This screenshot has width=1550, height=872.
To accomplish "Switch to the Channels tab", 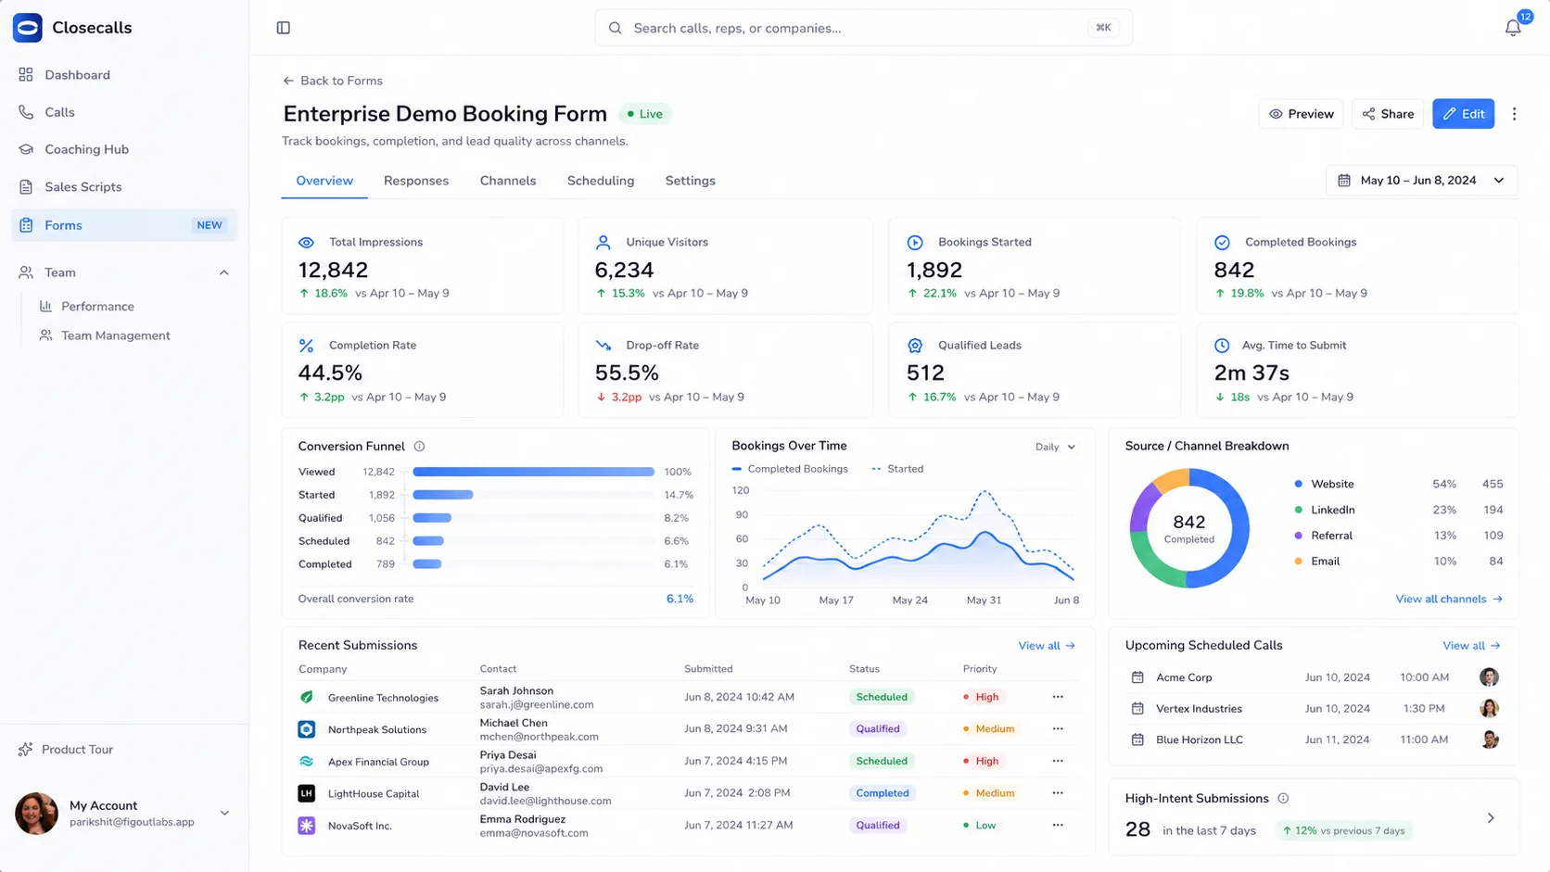I will coord(508,181).
